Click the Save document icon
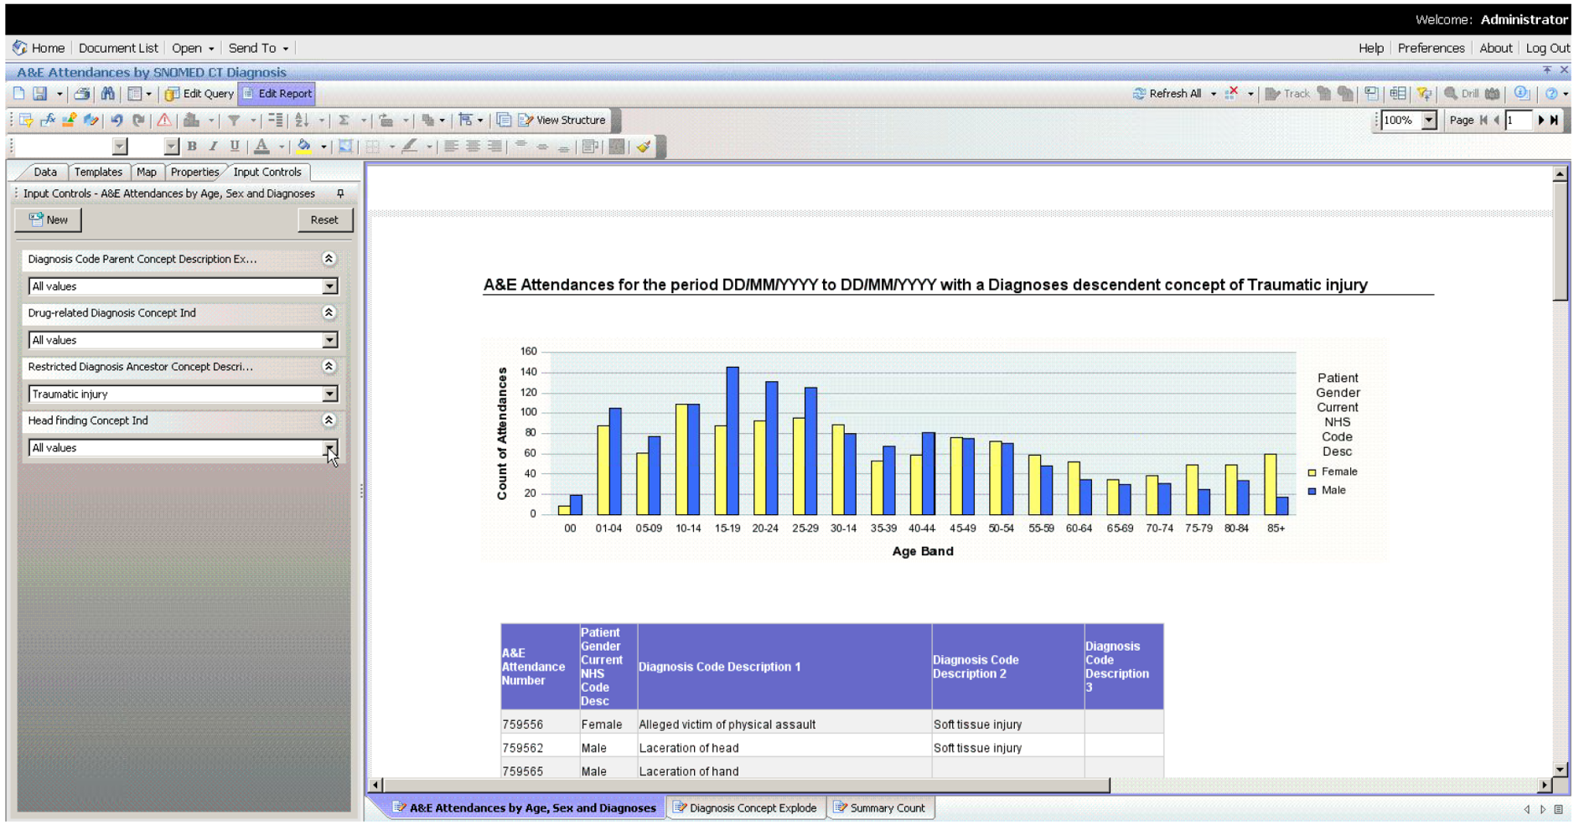The height and width of the screenshot is (830, 1579). point(39,94)
